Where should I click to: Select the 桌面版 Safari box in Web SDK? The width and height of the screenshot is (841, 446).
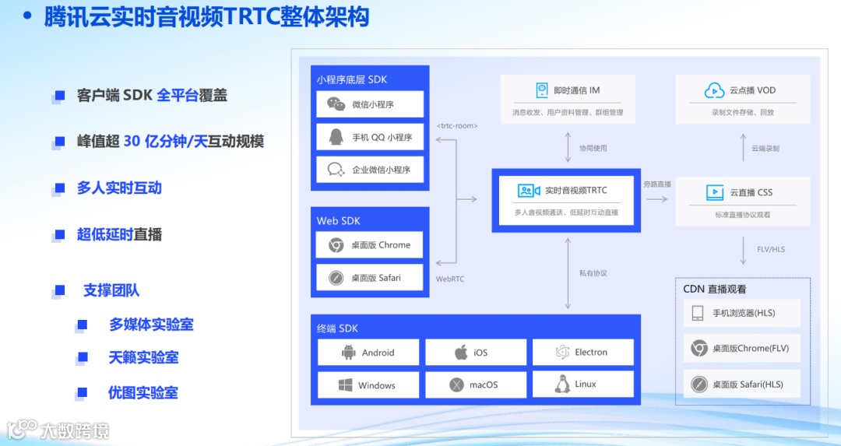(370, 278)
